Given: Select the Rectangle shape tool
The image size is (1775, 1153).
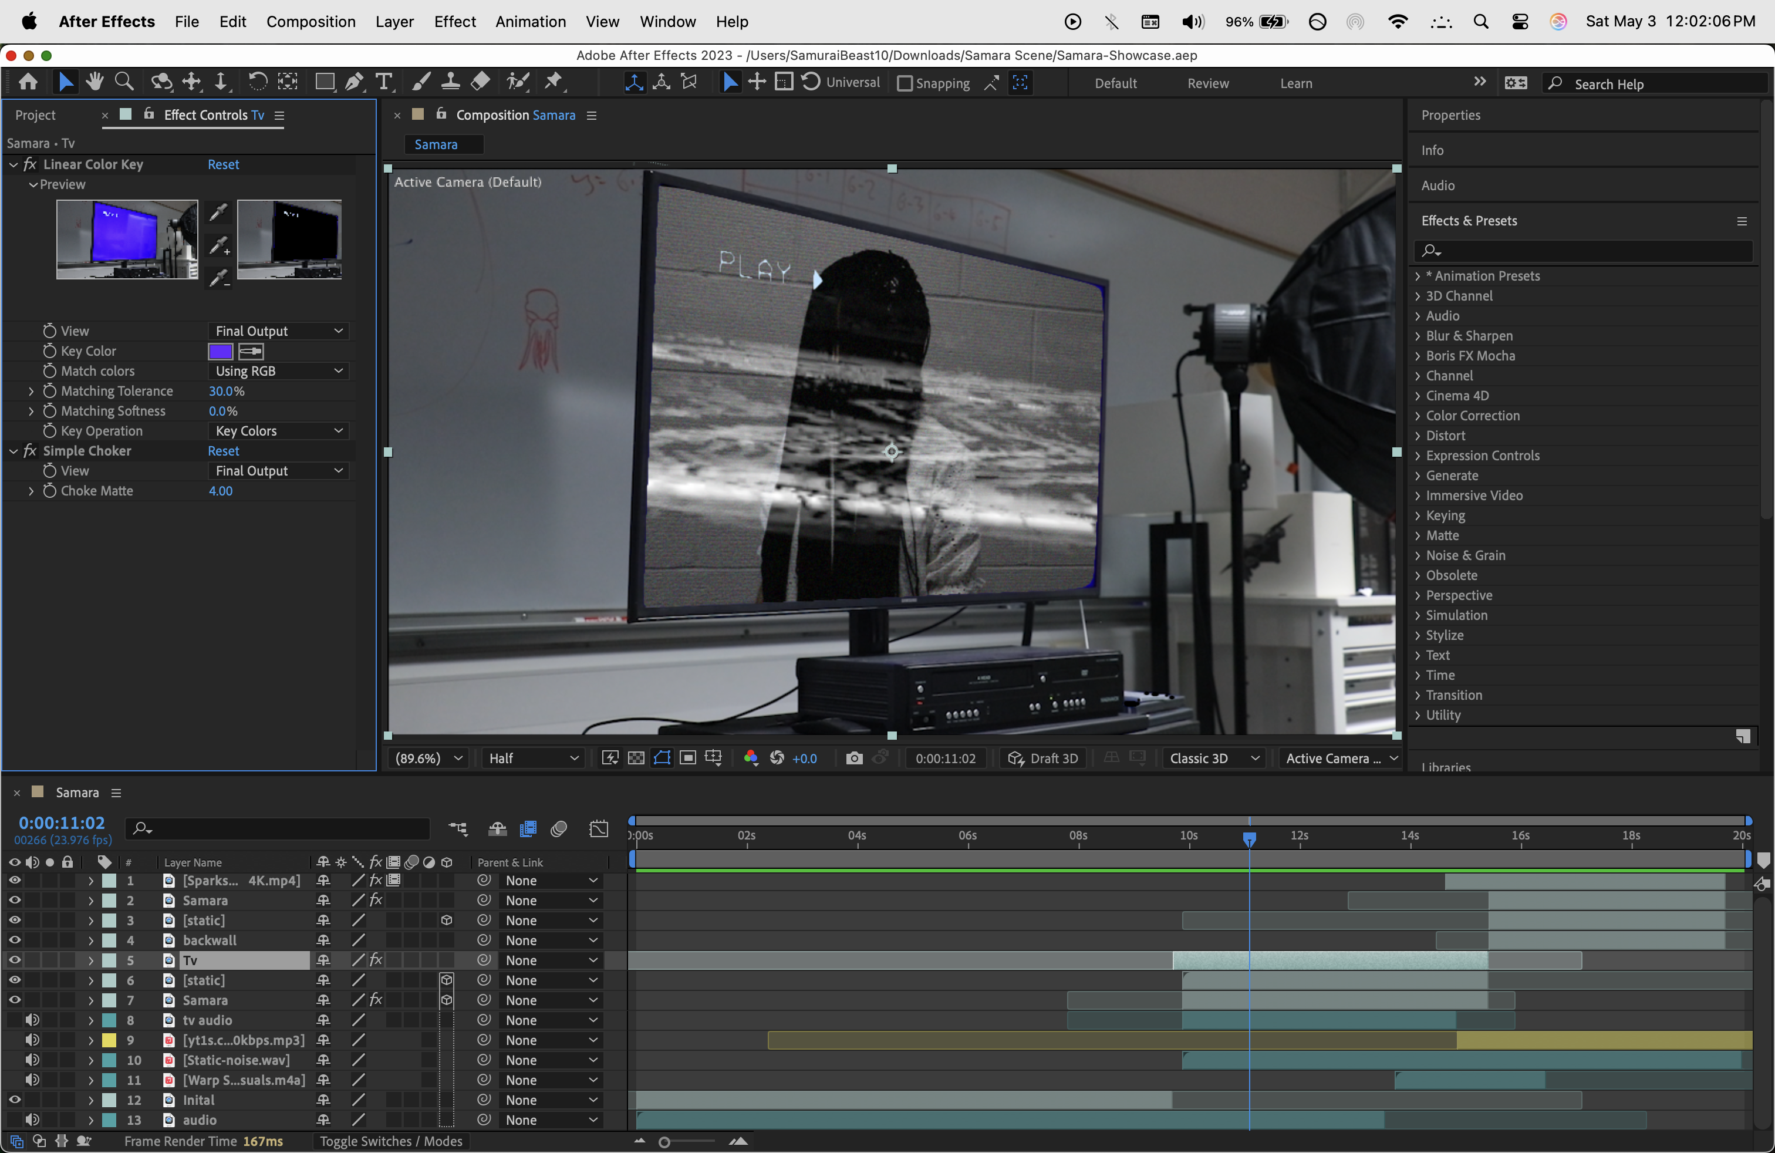Looking at the screenshot, I should pos(325,82).
